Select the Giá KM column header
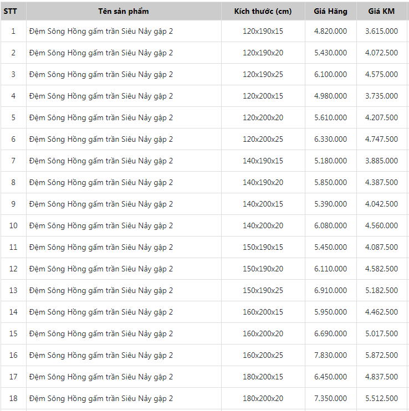 click(381, 11)
